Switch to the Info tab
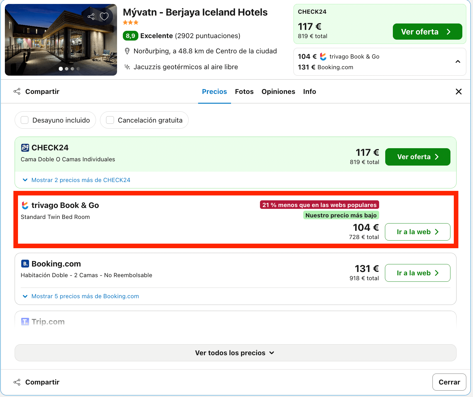This screenshot has width=473, height=397. 309,91
